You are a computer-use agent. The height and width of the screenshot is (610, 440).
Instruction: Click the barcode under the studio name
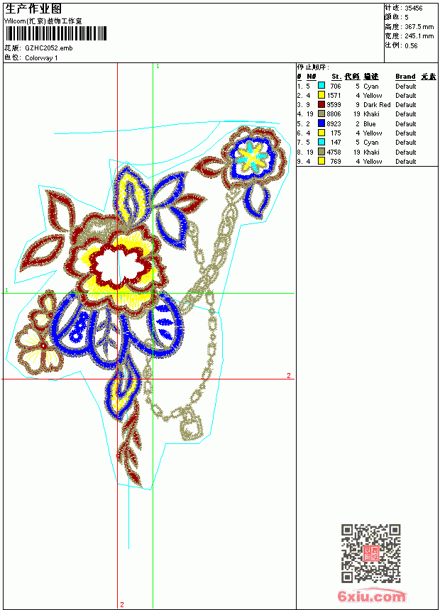(55, 33)
